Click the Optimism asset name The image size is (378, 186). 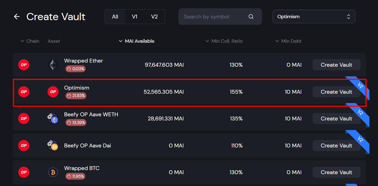click(77, 88)
